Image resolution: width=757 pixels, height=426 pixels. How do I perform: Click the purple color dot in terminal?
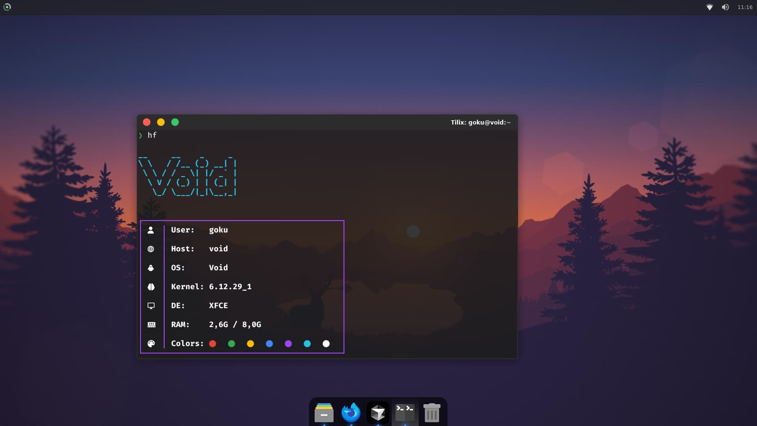[288, 344]
